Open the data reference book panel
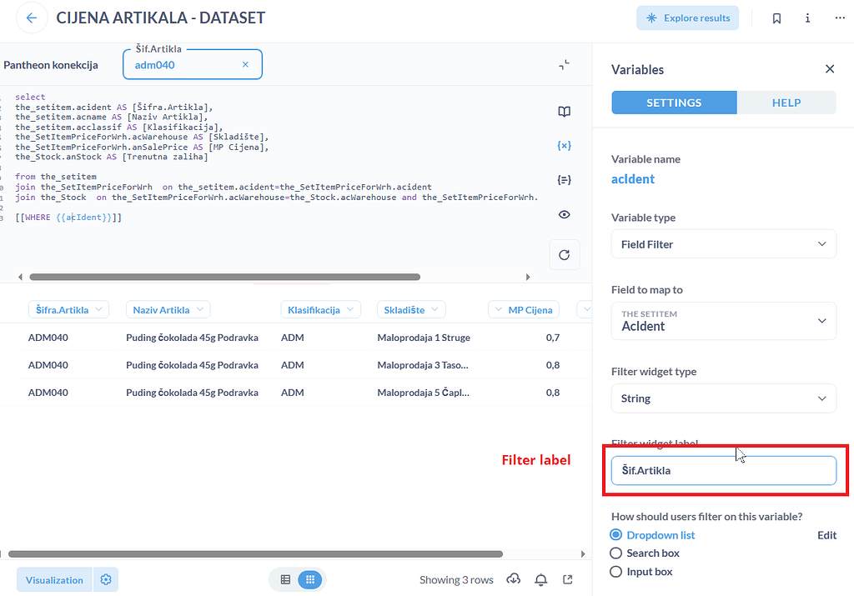Image resolution: width=854 pixels, height=596 pixels. pos(564,111)
